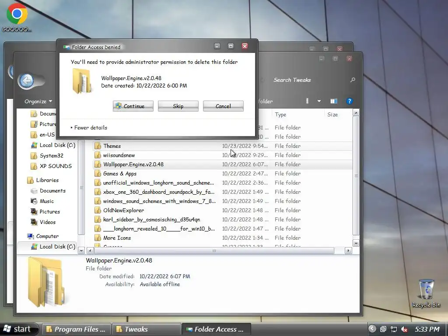The width and height of the screenshot is (448, 336).
Task: Click the Skip button
Action: tap(178, 106)
